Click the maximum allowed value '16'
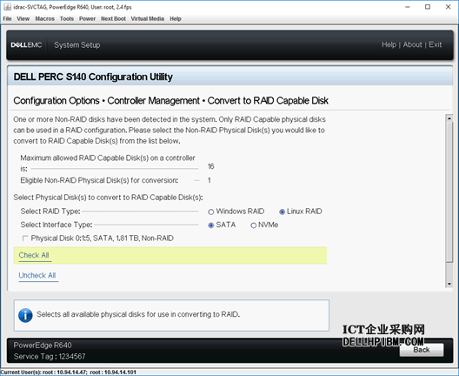 [x=210, y=166]
